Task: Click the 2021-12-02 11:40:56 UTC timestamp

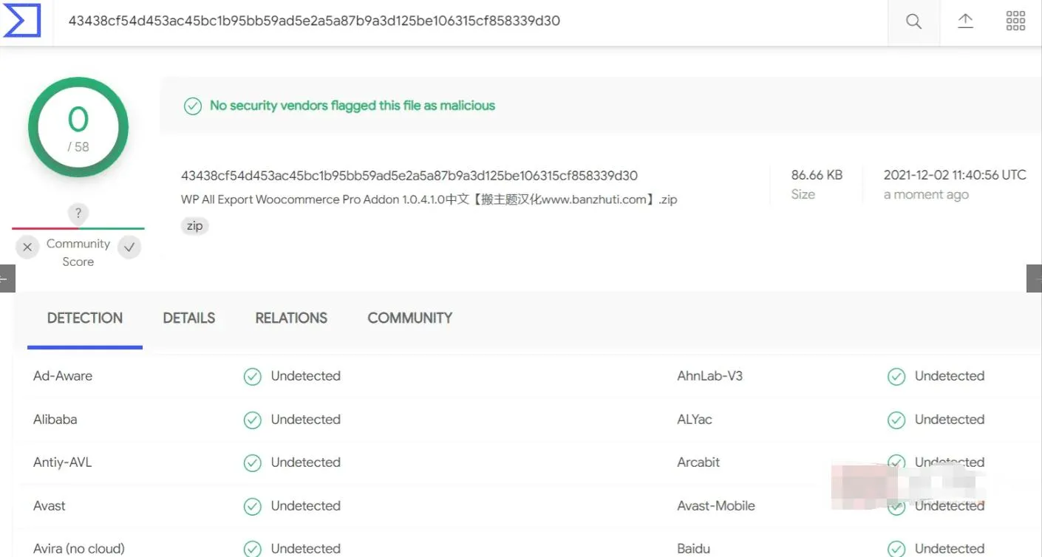Action: pos(955,175)
